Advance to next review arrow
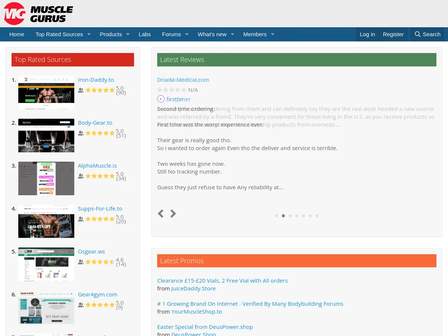The image size is (448, 336). [x=173, y=214]
